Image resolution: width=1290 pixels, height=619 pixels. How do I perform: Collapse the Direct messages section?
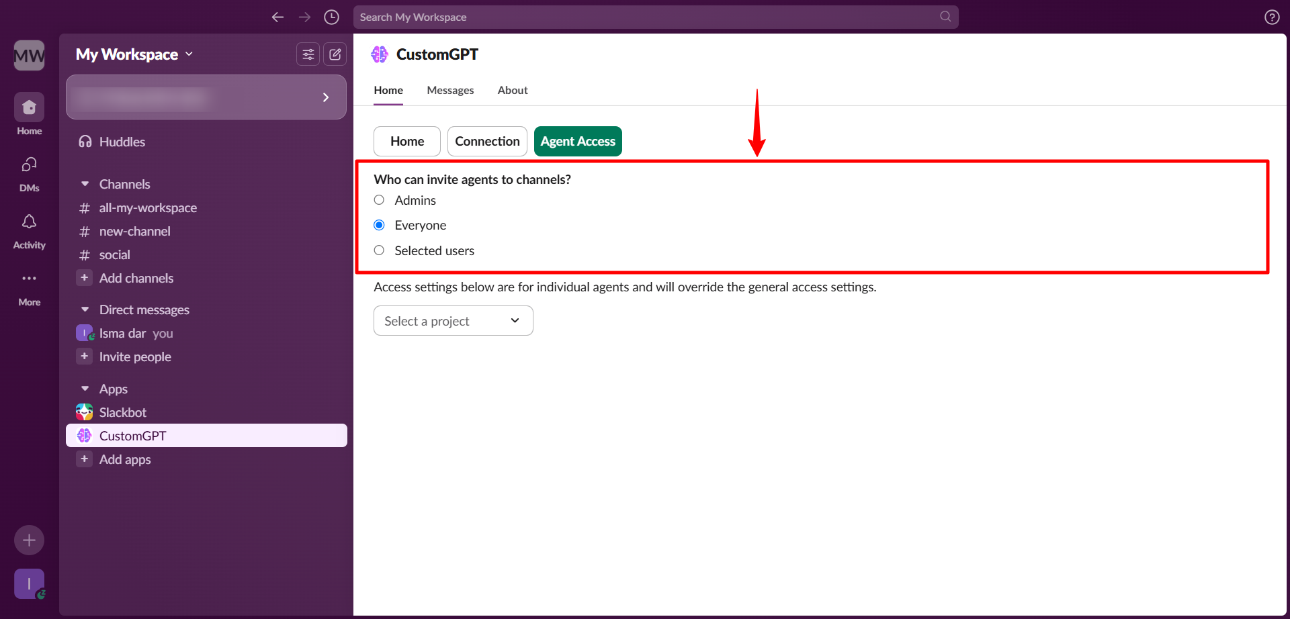coord(85,309)
